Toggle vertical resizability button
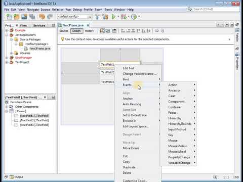The height and width of the screenshot is (182, 243). (x=163, y=31)
